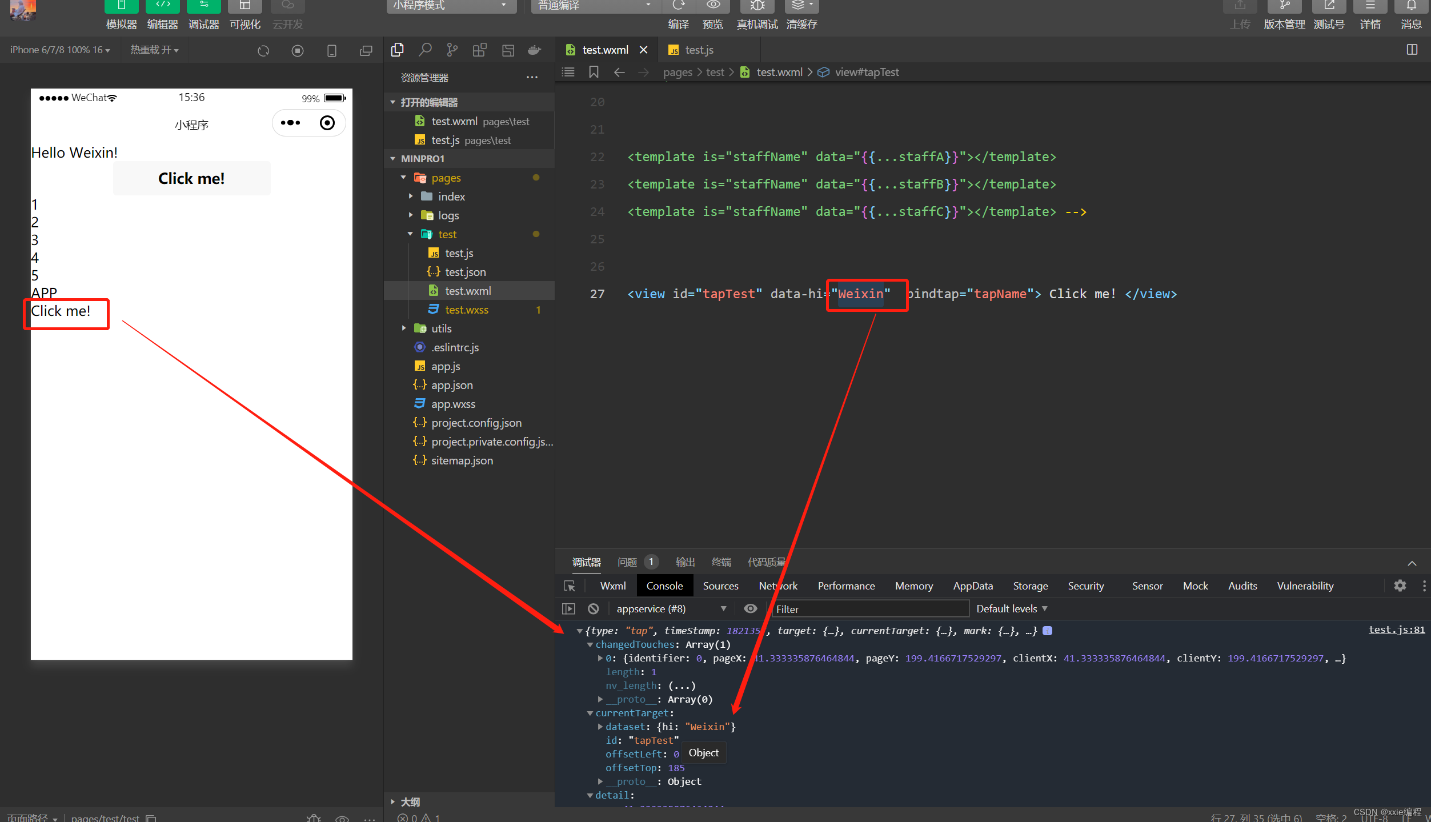Click the element inspector arrow icon

coord(569,586)
